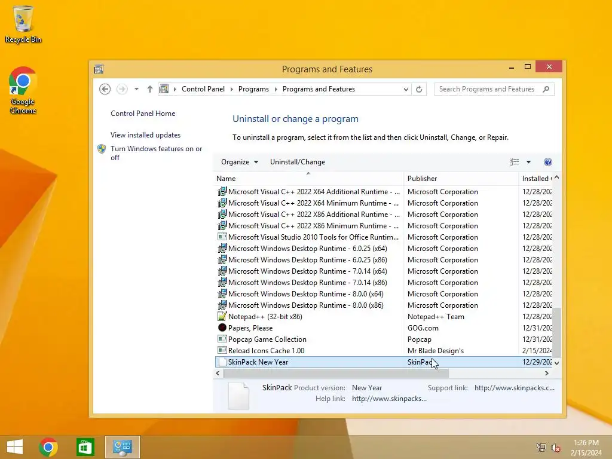This screenshot has width=612, height=459.
Task: Click the Reload Icons Cache icon
Action: pyautogui.click(x=222, y=350)
